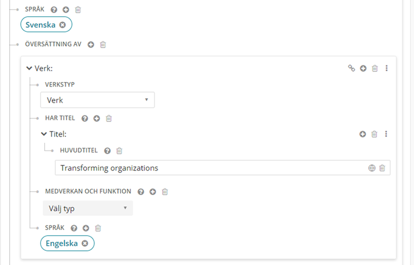Viewport: 414px width, 265px height.
Task: Delete the Översättning av field via trash icon
Action: click(103, 45)
